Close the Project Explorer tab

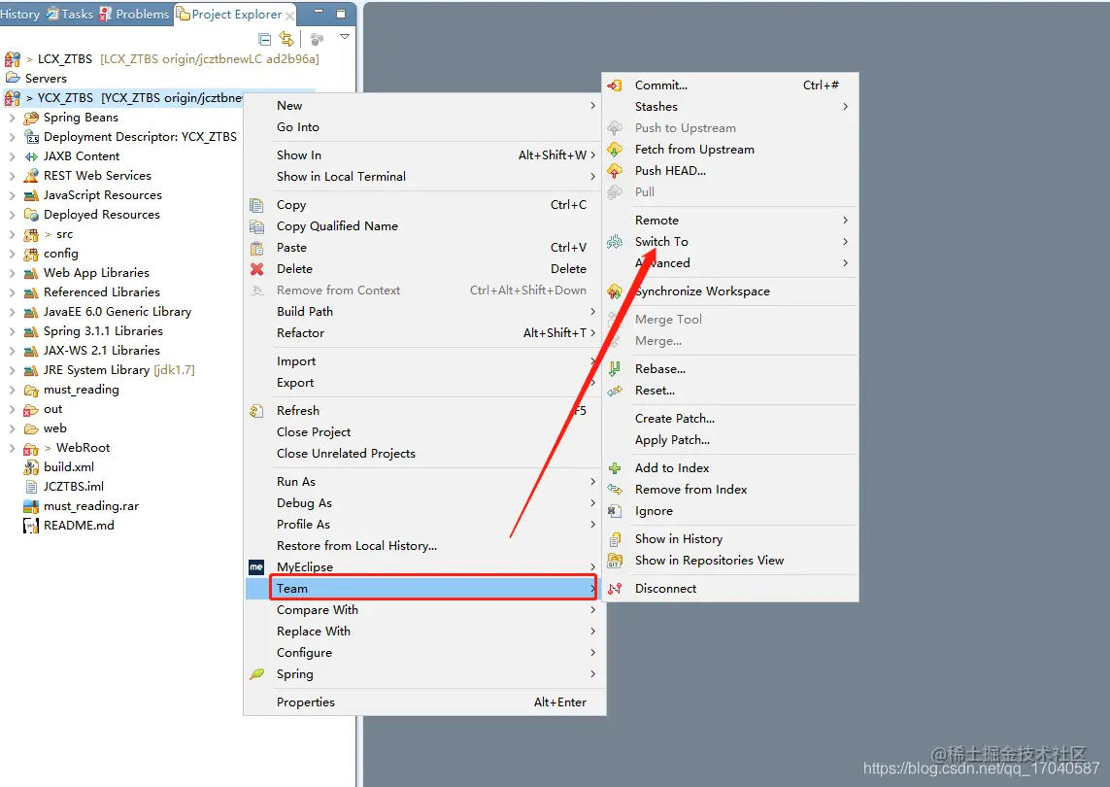(289, 15)
